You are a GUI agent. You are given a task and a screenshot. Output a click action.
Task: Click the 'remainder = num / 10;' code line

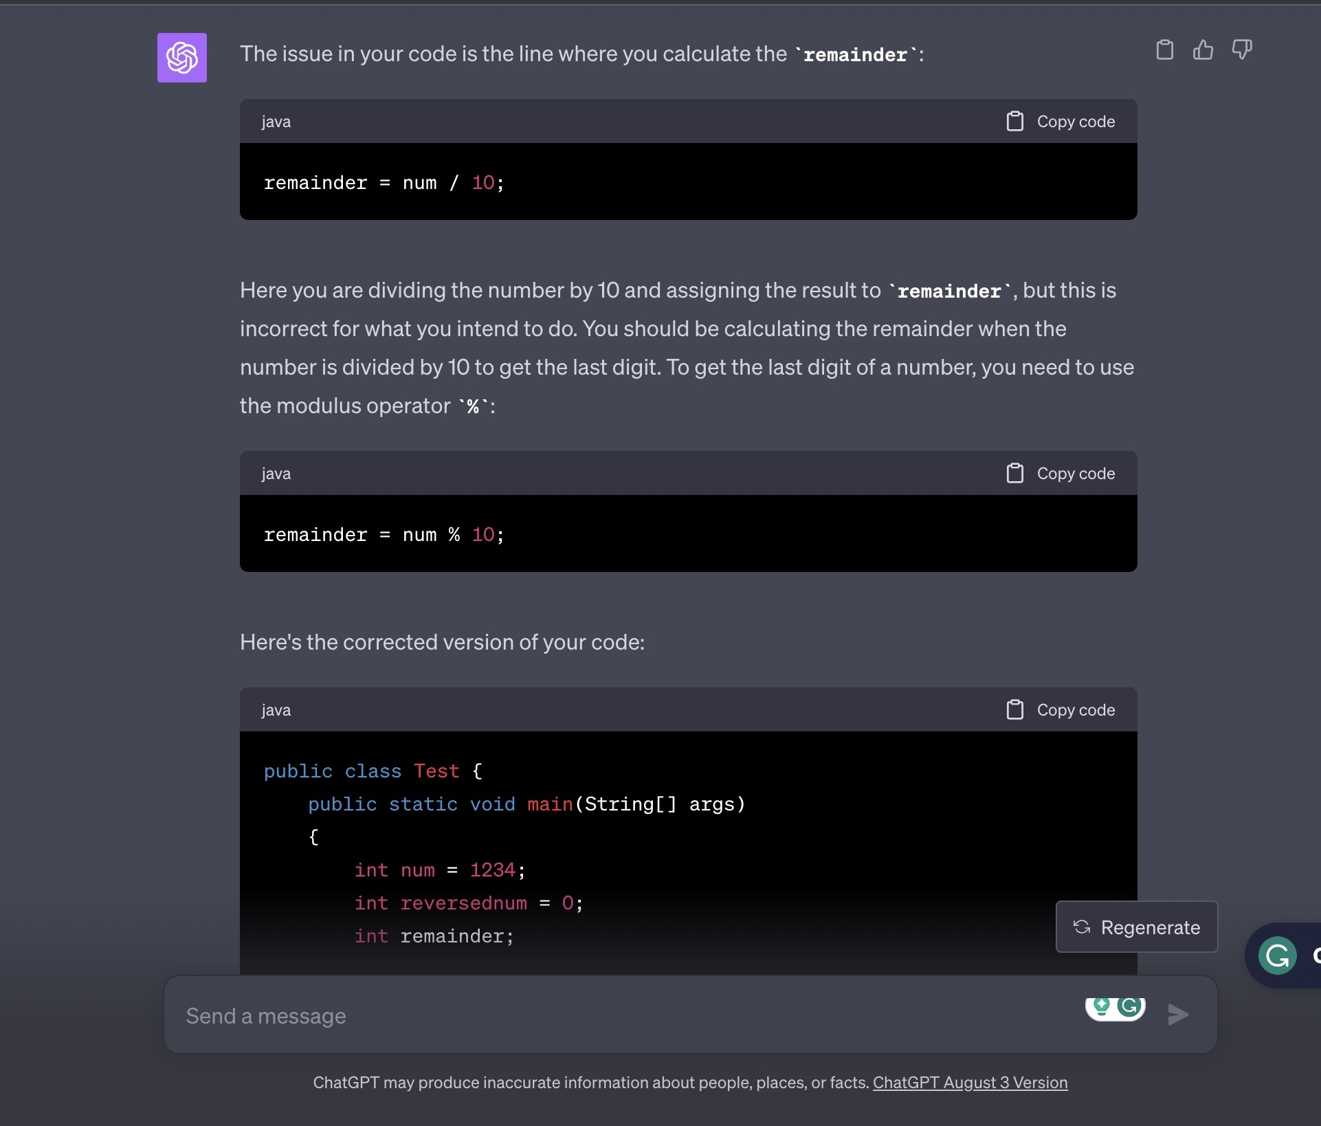coord(384,183)
